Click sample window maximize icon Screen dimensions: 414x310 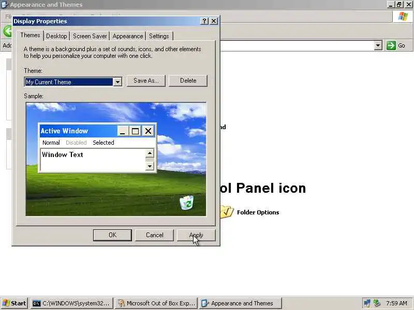click(136, 131)
